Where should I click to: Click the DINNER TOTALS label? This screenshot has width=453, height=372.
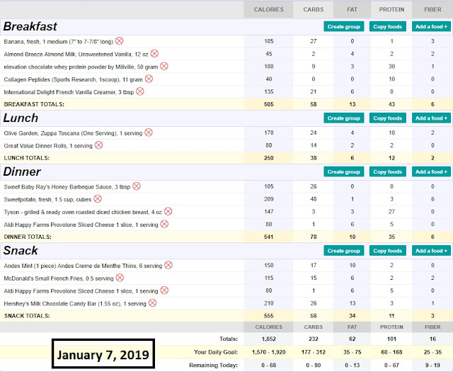pyautogui.click(x=28, y=237)
